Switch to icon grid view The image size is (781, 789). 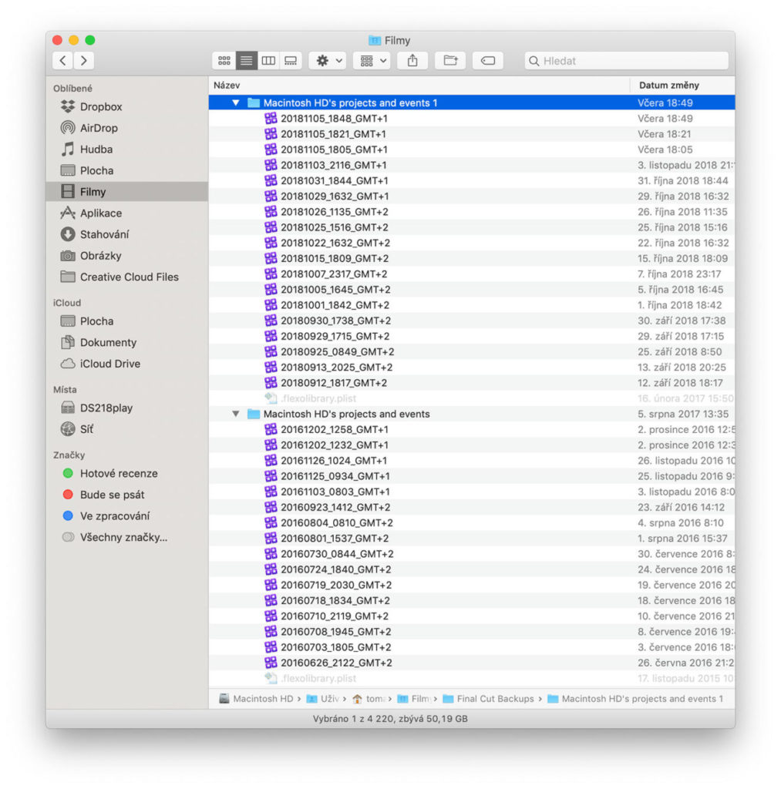tap(224, 60)
